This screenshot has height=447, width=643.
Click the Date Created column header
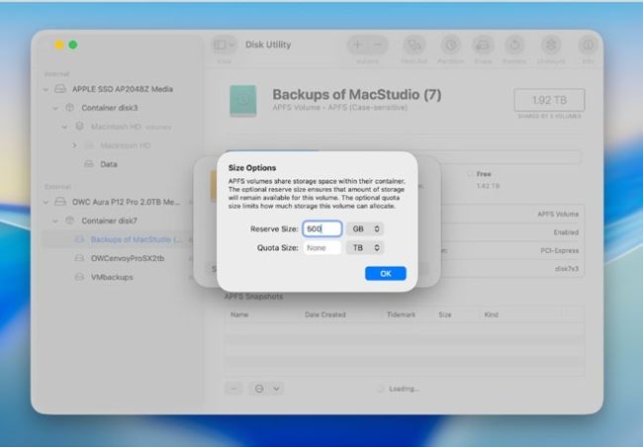[x=325, y=314]
